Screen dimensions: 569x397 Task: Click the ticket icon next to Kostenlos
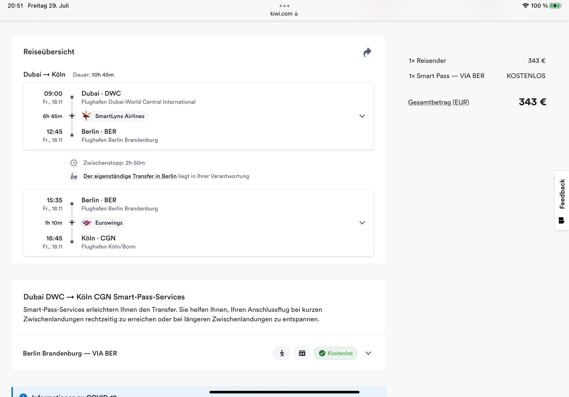[302, 353]
